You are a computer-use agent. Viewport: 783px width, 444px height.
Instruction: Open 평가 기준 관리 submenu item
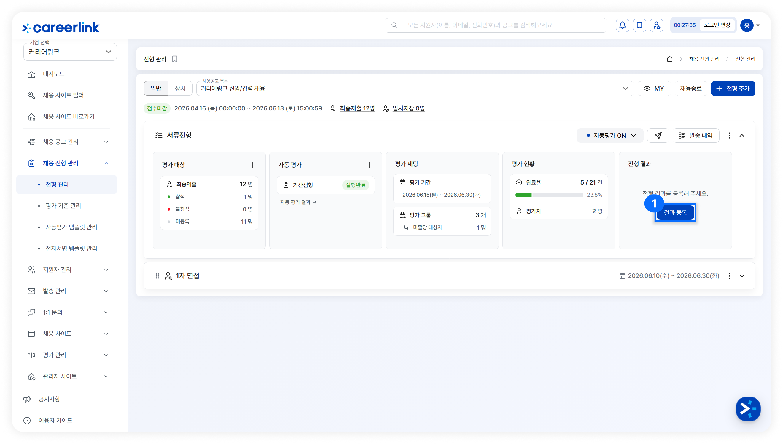63,206
